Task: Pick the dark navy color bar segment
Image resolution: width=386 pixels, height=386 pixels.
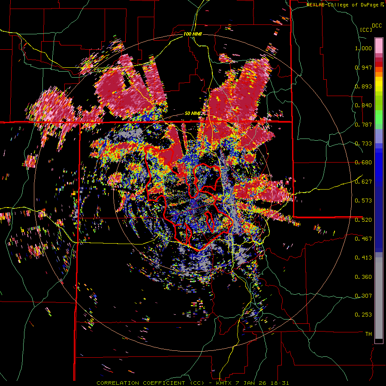Action: click(379, 219)
